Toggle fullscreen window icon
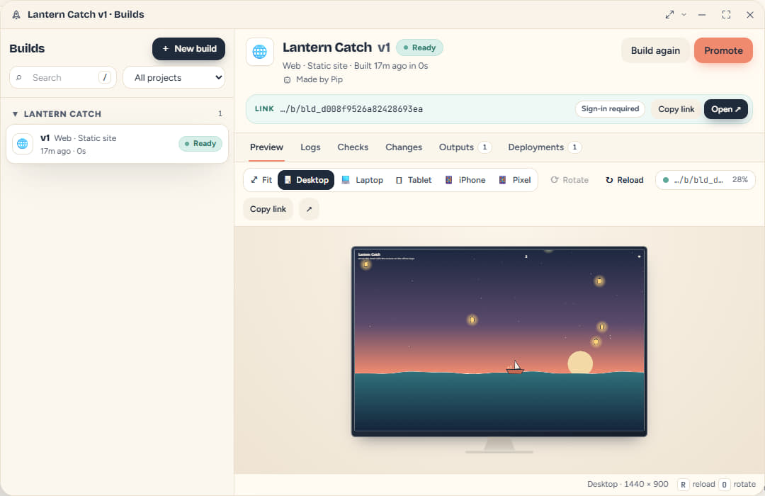765x496 pixels. tap(726, 15)
